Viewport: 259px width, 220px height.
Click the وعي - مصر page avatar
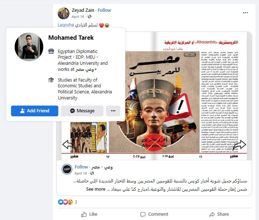pos(67,169)
